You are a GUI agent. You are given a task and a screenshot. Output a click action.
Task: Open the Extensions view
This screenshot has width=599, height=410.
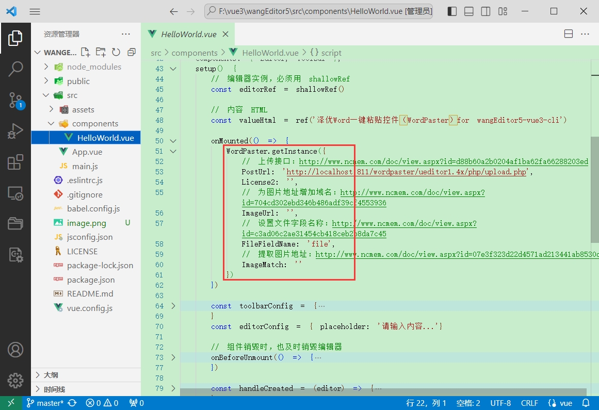pos(15,162)
